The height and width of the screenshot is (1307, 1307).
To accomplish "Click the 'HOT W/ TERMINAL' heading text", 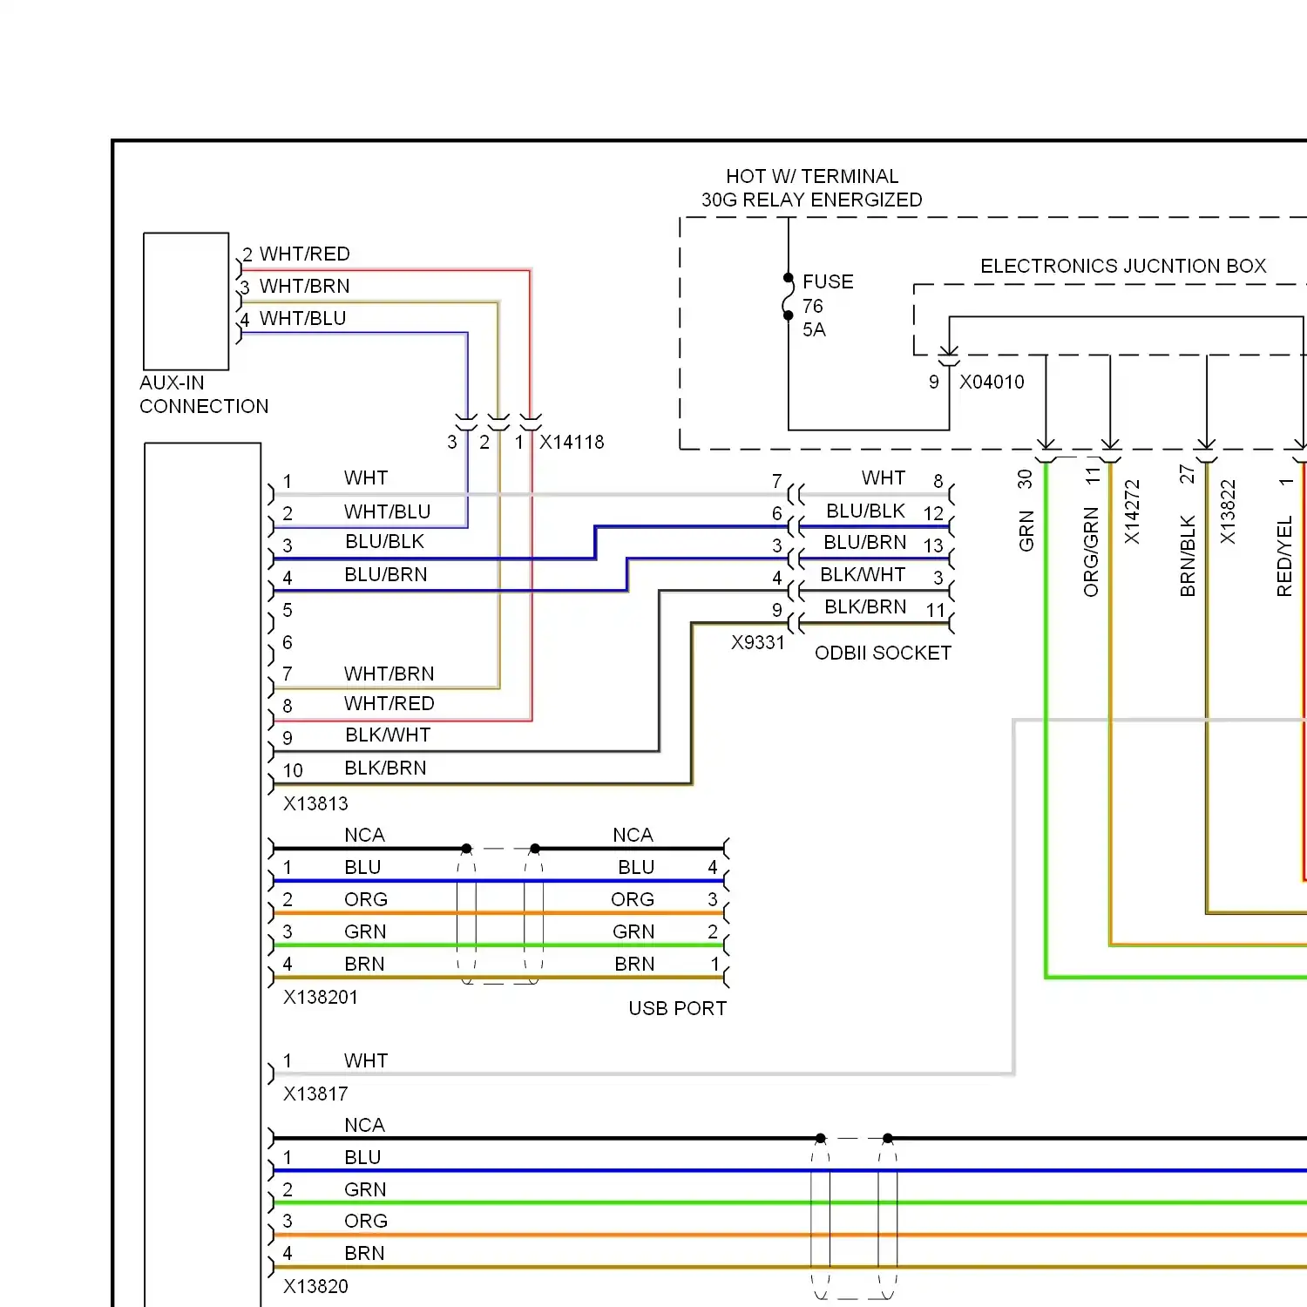I will pyautogui.click(x=812, y=176).
